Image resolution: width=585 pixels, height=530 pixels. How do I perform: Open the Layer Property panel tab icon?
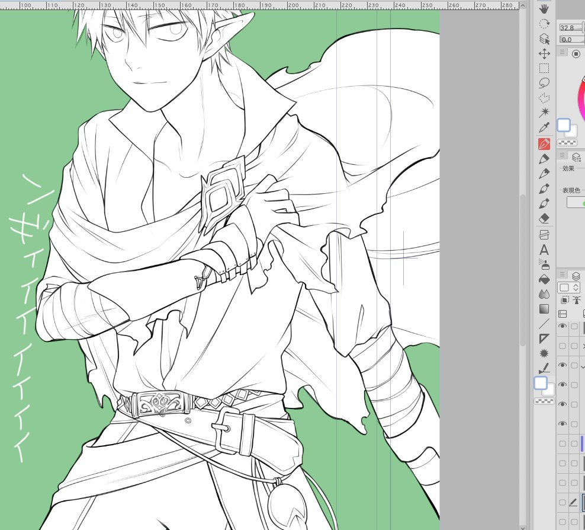click(577, 157)
